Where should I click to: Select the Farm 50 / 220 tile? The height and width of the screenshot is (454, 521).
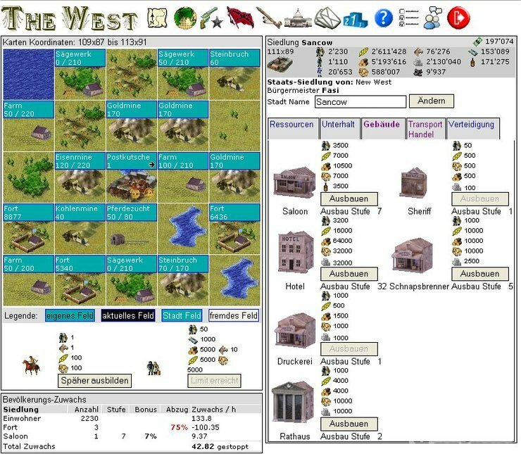(x=28, y=125)
